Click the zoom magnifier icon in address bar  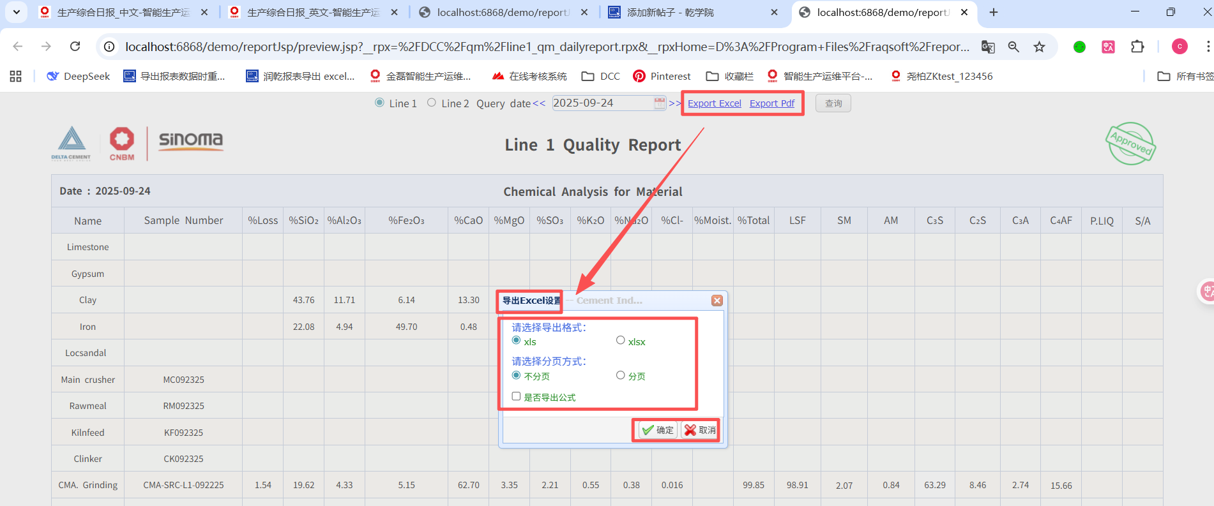point(1013,47)
